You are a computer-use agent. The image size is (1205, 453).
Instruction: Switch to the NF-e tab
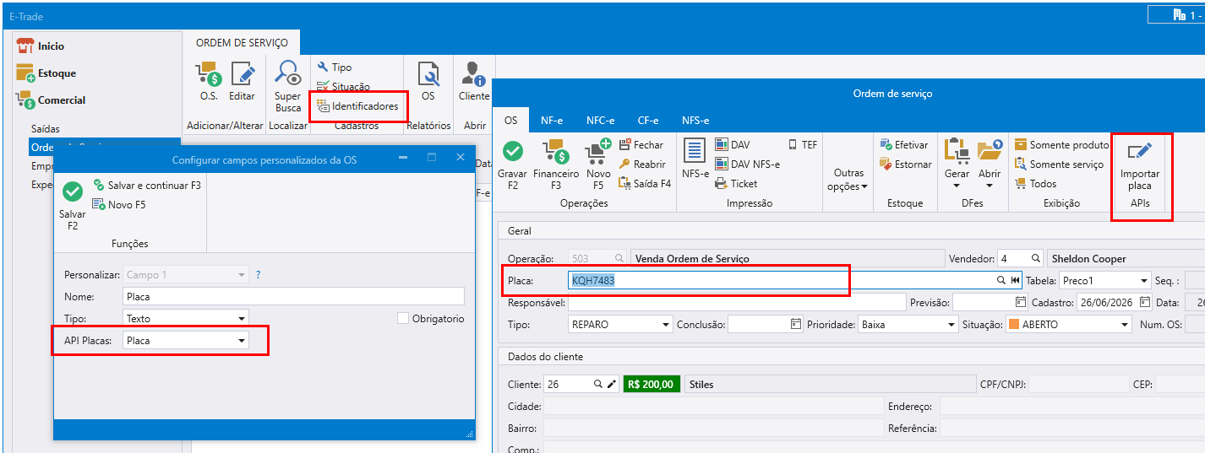(552, 121)
